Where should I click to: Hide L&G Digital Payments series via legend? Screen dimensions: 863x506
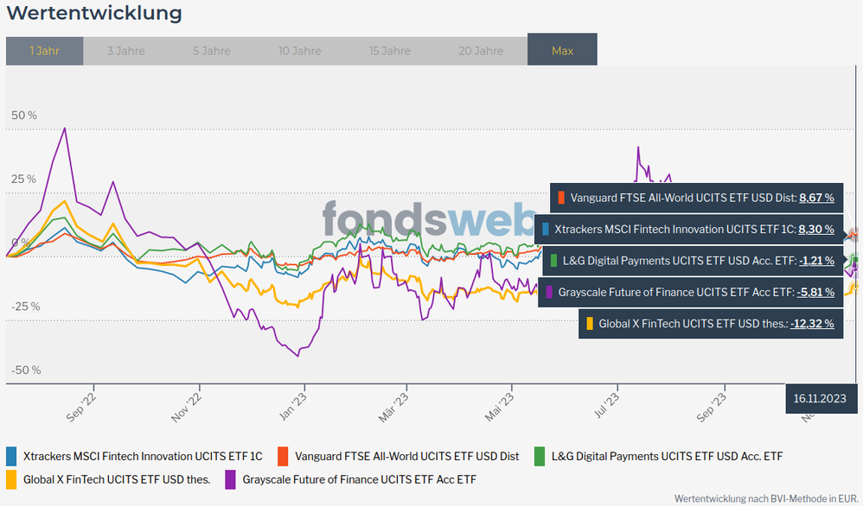click(x=667, y=456)
